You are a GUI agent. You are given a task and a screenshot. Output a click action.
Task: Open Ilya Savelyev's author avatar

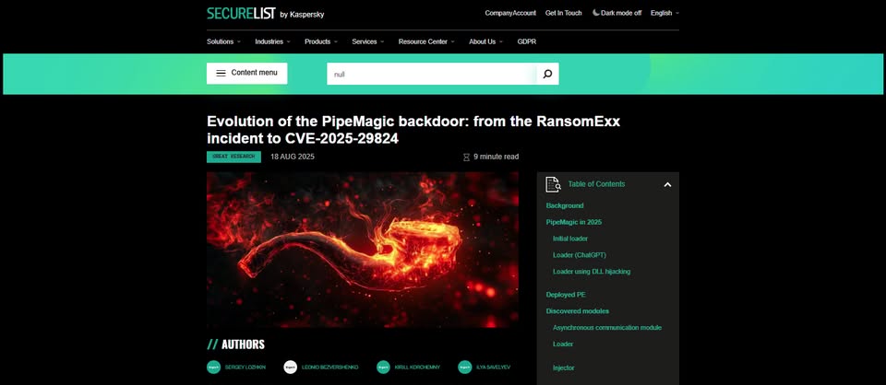[x=465, y=367]
